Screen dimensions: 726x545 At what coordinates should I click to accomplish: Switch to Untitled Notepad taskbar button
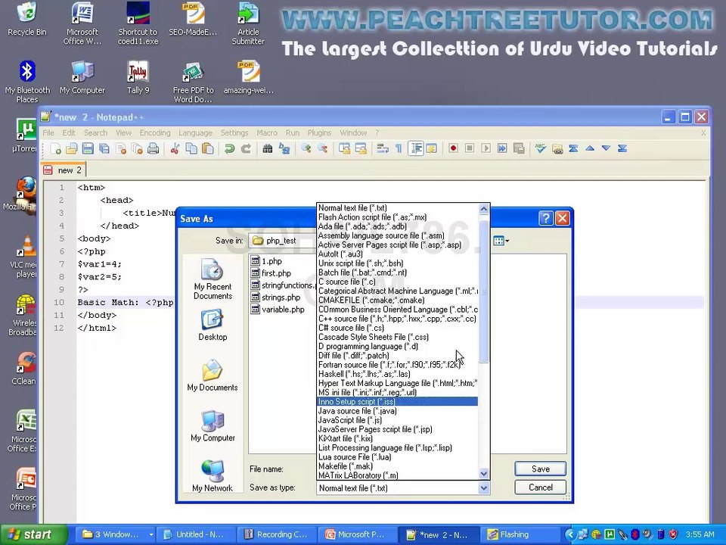[x=196, y=534]
